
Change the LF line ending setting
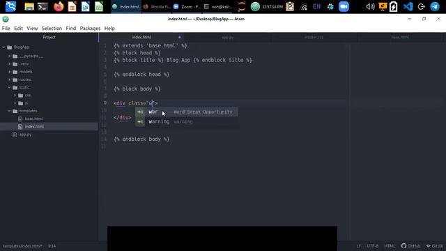(x=359, y=246)
